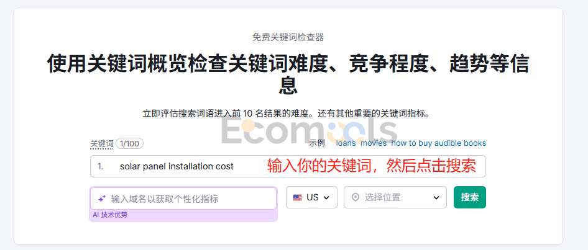Expand the US country chevron

(326, 198)
